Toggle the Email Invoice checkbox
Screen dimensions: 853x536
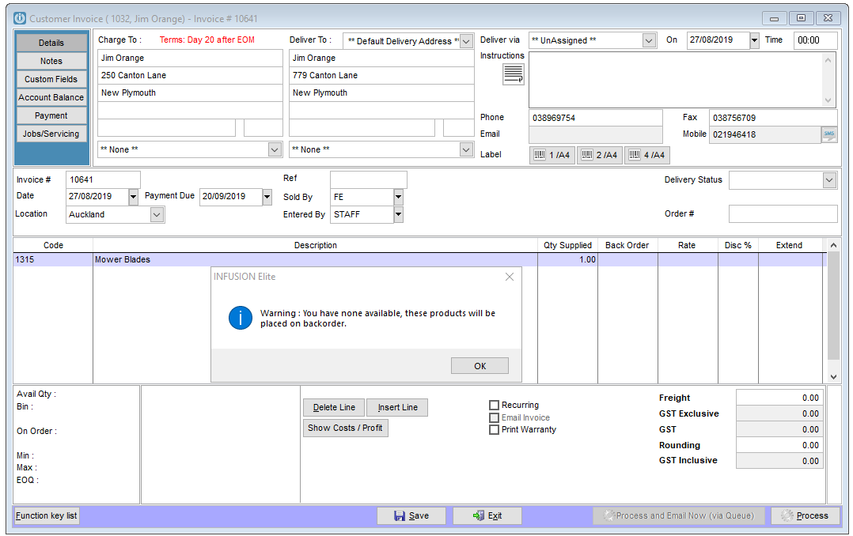click(494, 417)
